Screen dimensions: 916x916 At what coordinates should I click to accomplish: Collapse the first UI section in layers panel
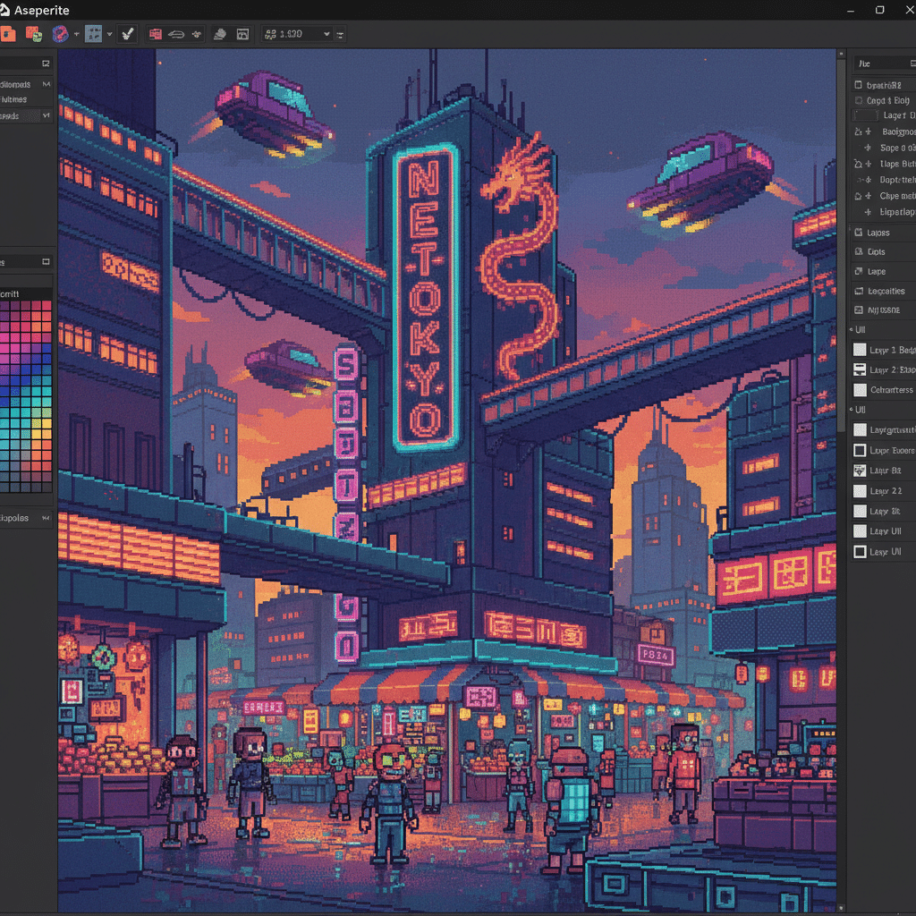point(851,329)
